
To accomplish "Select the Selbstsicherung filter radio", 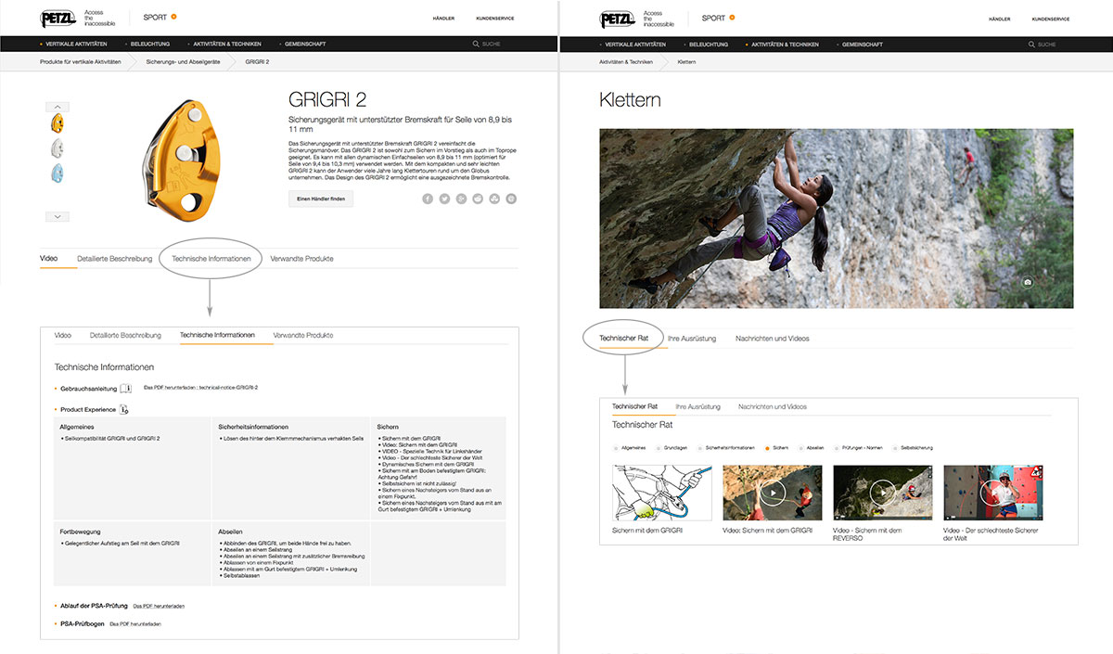I will [x=895, y=447].
